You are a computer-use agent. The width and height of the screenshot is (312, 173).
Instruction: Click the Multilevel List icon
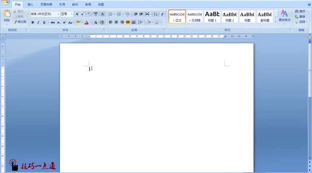coord(127,14)
